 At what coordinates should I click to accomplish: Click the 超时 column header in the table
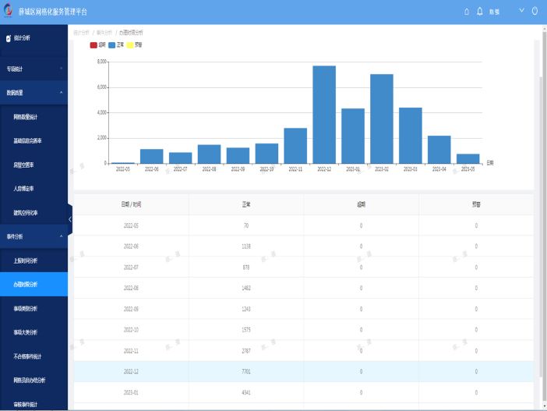(x=361, y=204)
